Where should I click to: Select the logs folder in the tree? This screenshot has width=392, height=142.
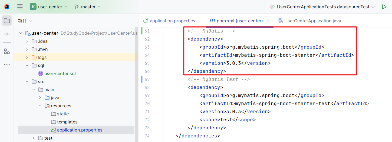42,57
